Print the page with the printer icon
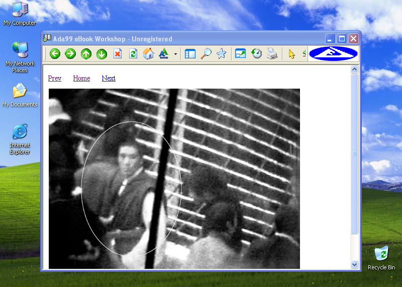Screen dimensions: 402x287 click(x=272, y=54)
